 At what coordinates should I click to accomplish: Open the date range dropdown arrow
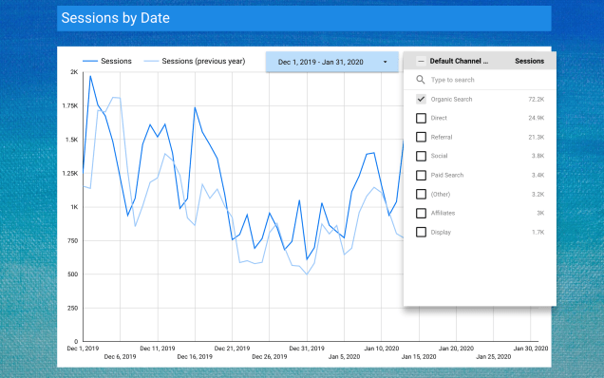385,62
